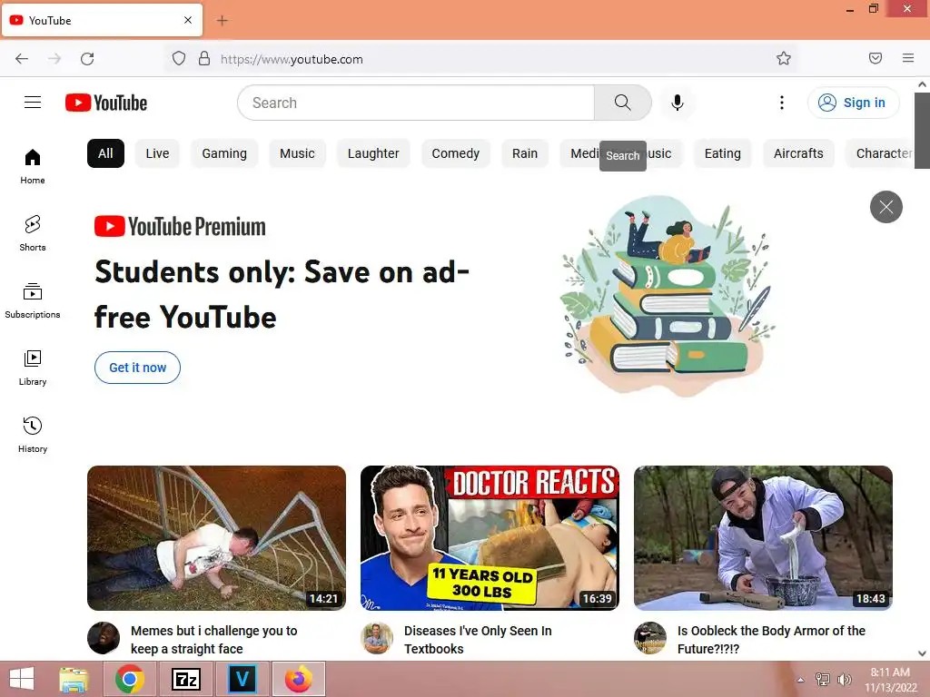Viewport: 930px width, 697px height.
Task: Open 7-Zip from taskbar
Action: point(185,679)
